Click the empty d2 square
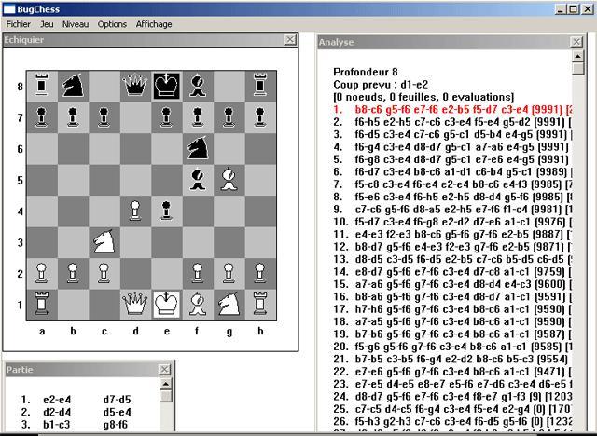The image size is (597, 436). 135,274
